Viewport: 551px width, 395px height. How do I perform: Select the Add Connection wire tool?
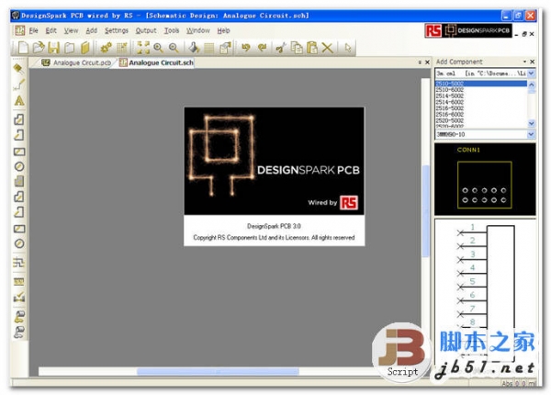(19, 85)
